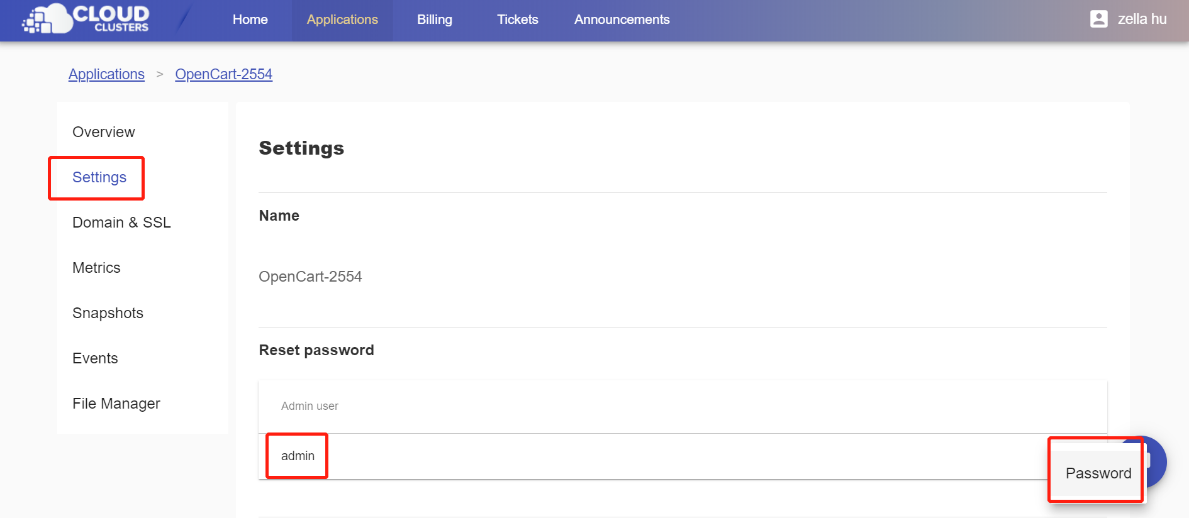Open the Domain & SSL section
The width and height of the screenshot is (1189, 518).
(121, 223)
